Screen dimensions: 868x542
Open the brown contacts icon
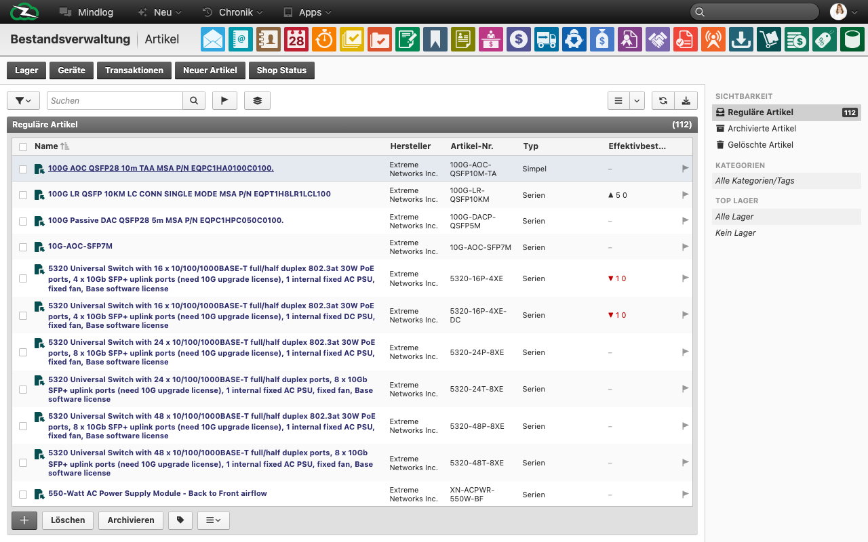(269, 39)
